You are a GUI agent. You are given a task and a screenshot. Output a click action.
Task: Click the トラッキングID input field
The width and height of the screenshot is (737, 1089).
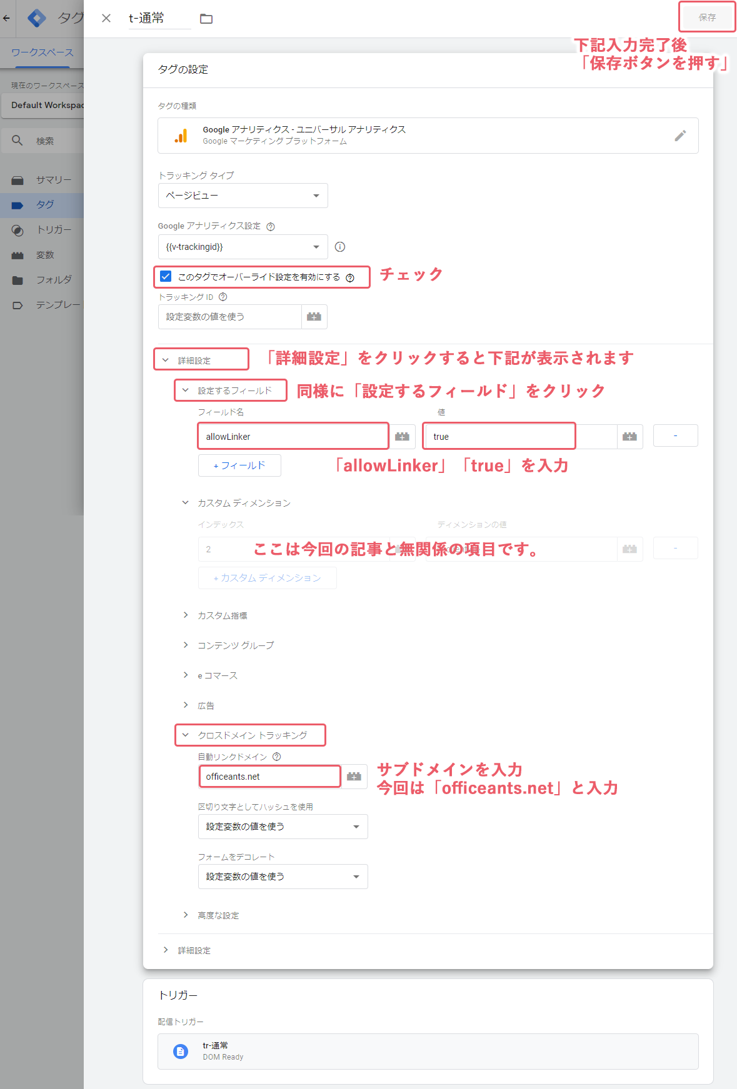(x=230, y=317)
